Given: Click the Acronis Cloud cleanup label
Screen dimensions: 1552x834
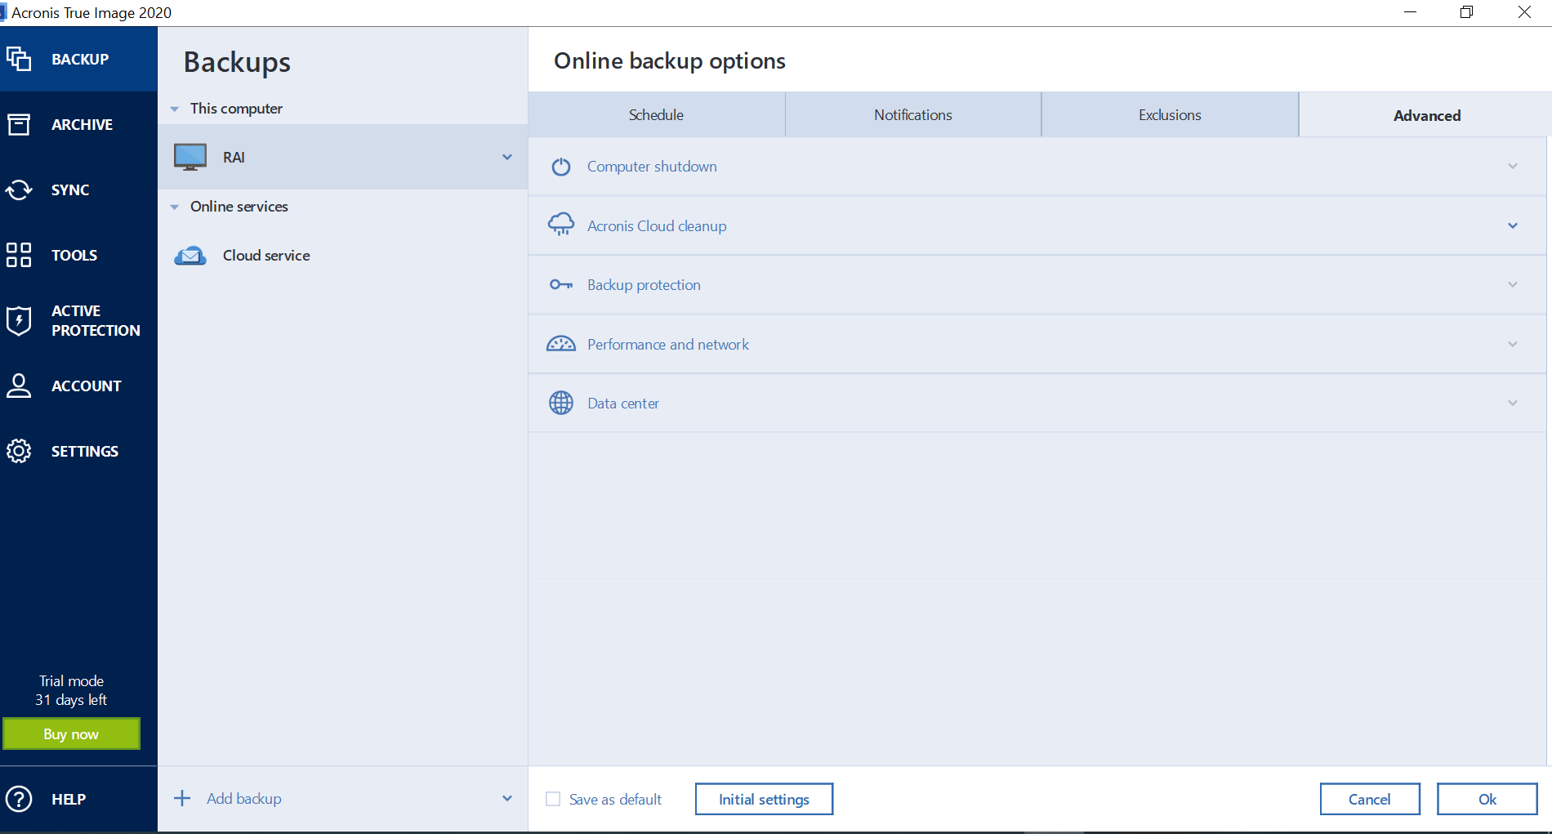Looking at the screenshot, I should pos(657,225).
